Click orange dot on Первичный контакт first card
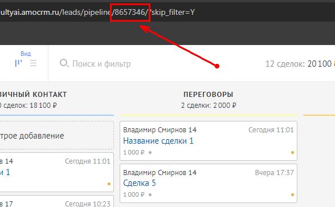 pyautogui.click(x=109, y=184)
